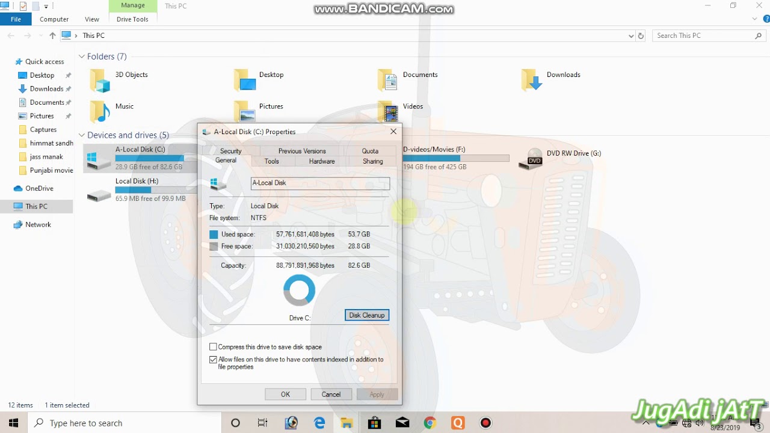Open the address bar history dropdown
This screenshot has height=433, width=770.
click(x=630, y=35)
